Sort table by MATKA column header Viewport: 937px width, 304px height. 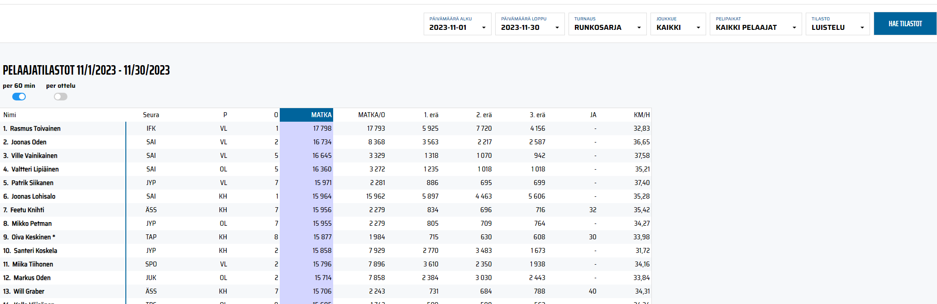(x=321, y=115)
